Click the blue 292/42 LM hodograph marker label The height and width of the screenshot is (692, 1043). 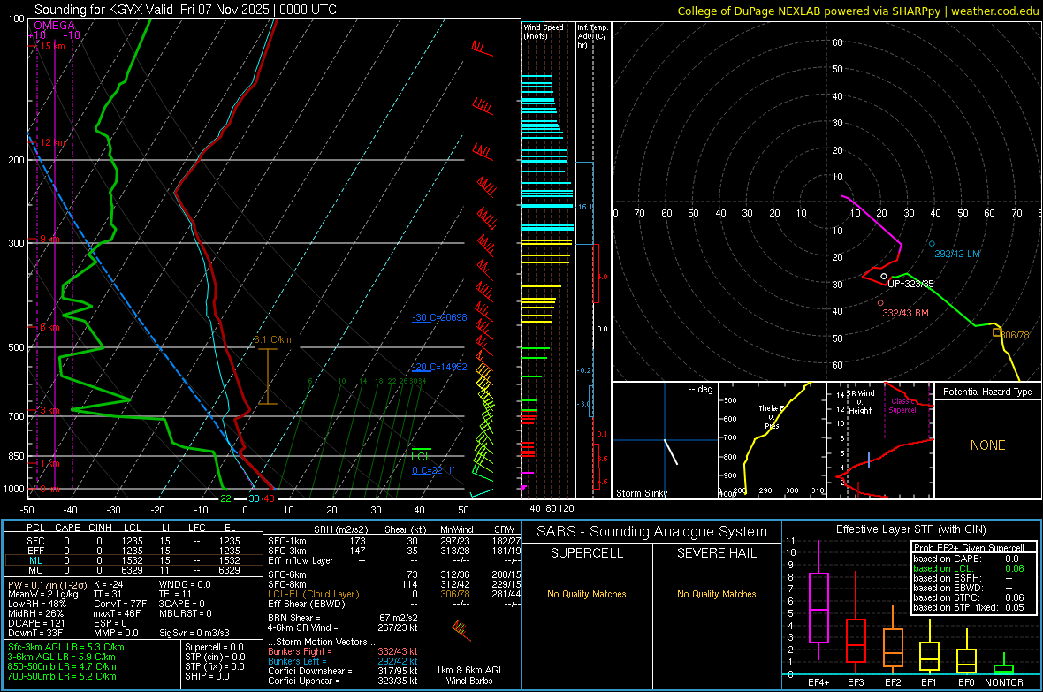[957, 254]
